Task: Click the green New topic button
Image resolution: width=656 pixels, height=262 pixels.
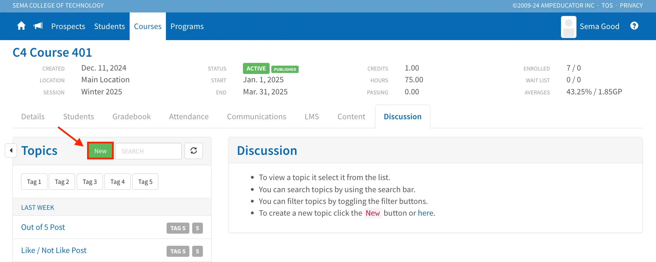Action: 100,151
